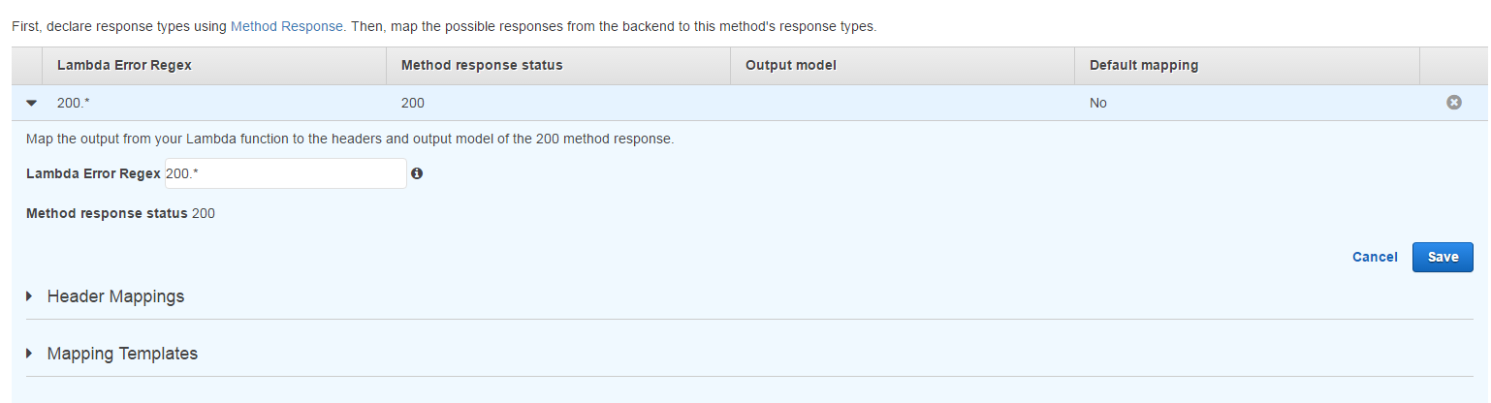The height and width of the screenshot is (403, 1491).
Task: Click the Method response status column header
Action: 482,65
